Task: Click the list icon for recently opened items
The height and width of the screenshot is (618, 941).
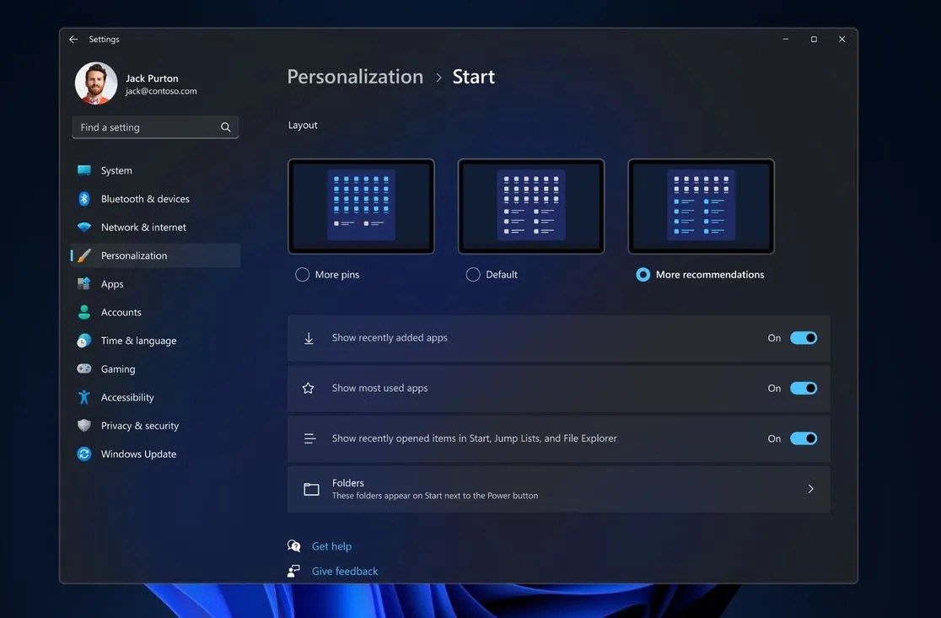Action: click(309, 438)
